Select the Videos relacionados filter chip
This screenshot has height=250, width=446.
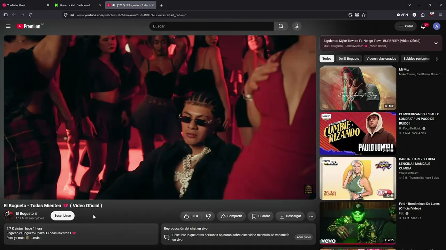click(x=381, y=59)
